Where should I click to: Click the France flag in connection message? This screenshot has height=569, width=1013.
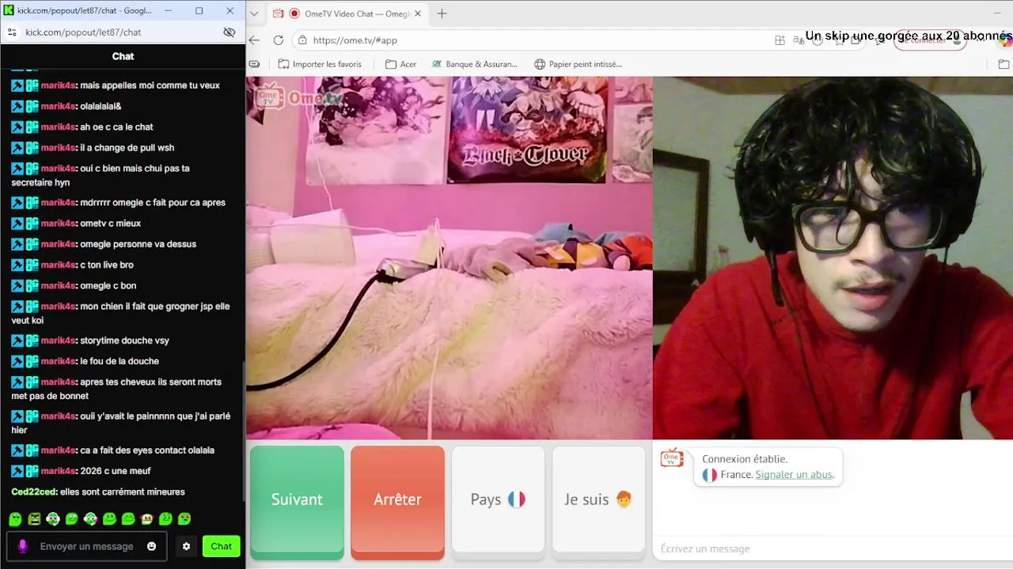tap(710, 475)
